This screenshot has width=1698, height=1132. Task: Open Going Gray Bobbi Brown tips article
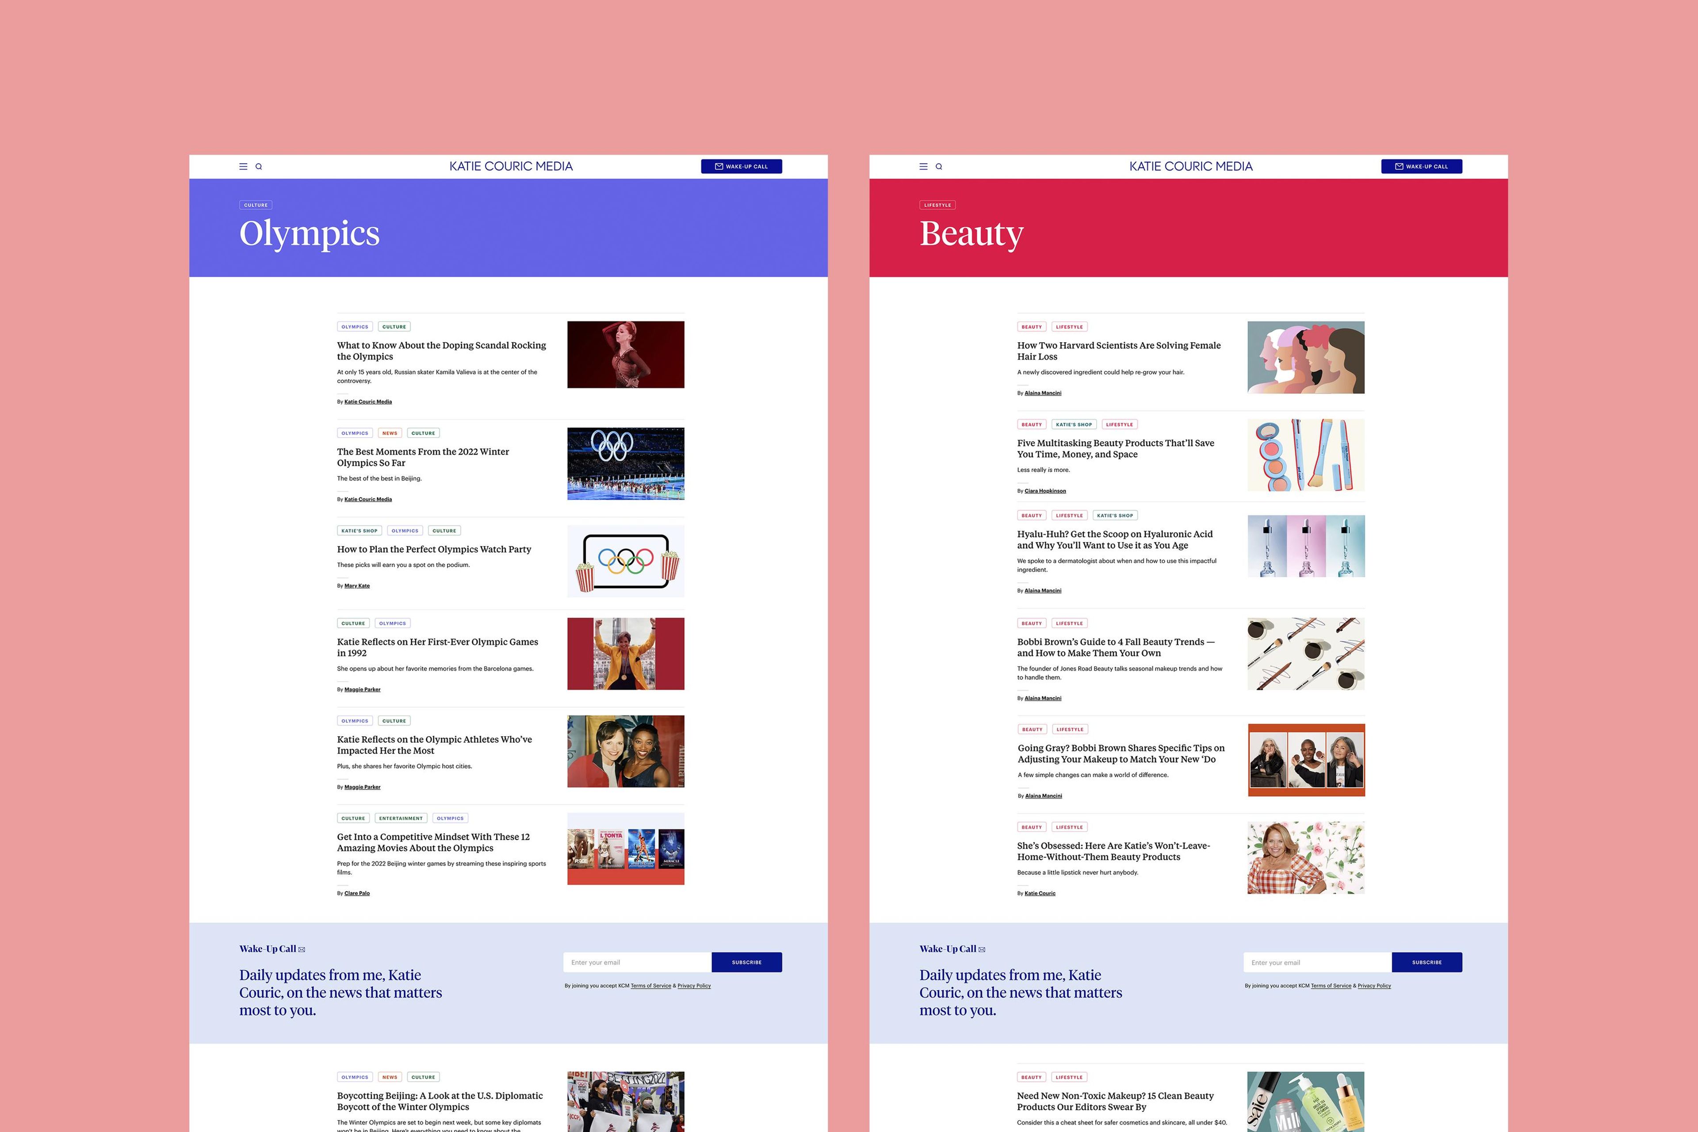(1121, 753)
